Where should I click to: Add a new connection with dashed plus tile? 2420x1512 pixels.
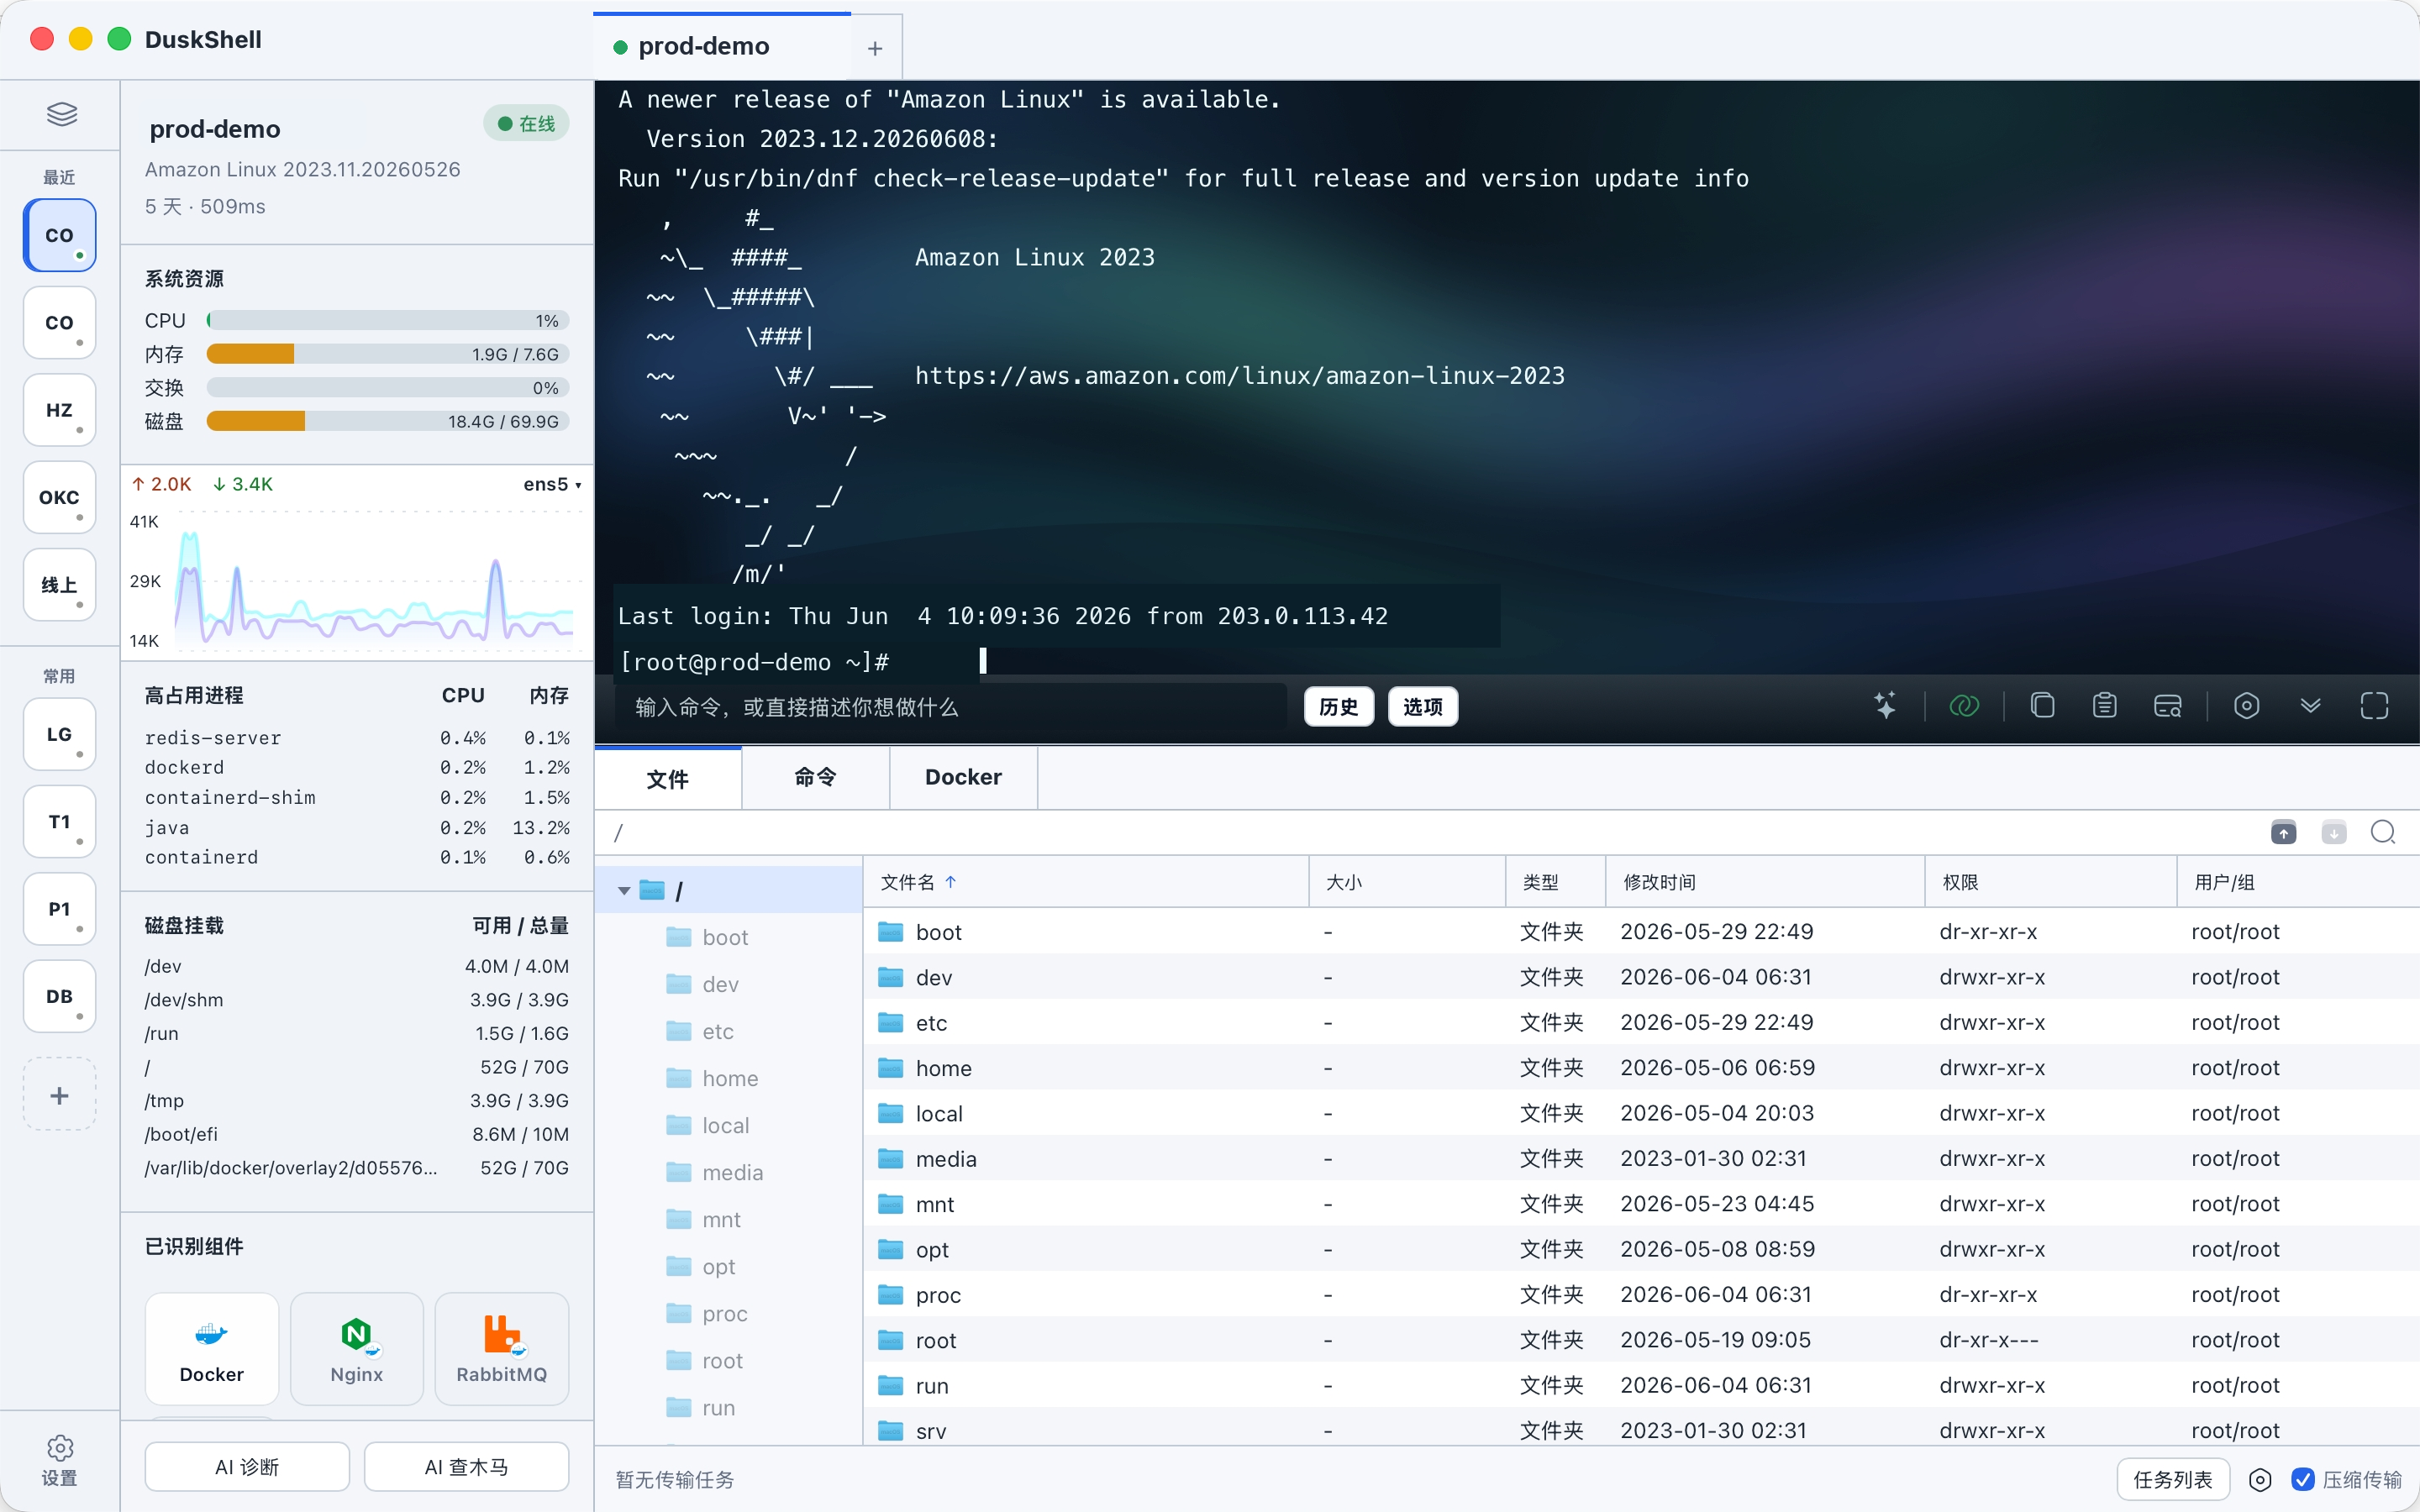click(60, 1095)
